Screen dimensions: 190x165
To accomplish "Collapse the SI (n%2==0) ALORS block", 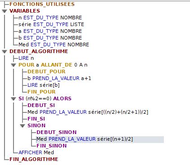I will [x=14, y=99].
